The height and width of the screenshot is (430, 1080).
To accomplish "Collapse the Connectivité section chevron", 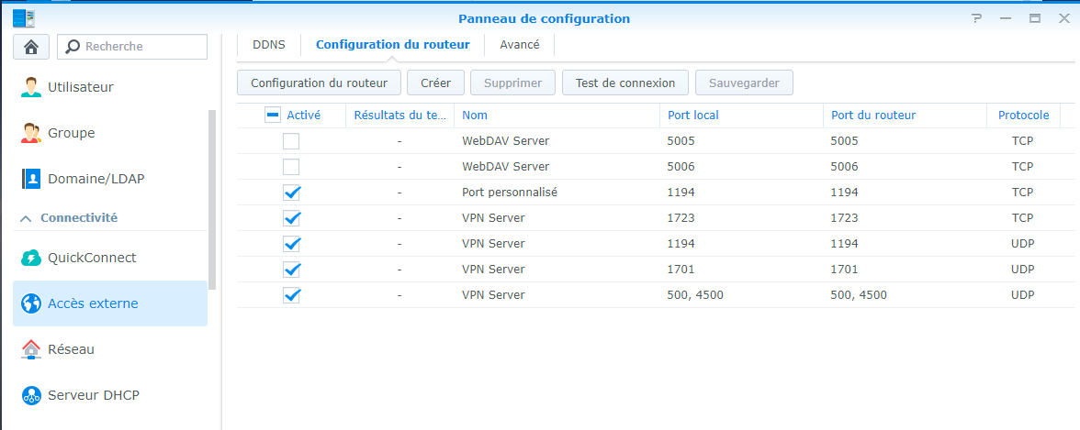I will pyautogui.click(x=26, y=218).
